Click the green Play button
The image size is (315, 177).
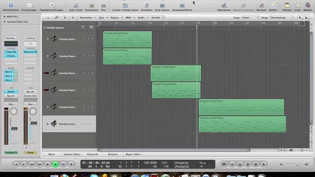[x=56, y=164]
